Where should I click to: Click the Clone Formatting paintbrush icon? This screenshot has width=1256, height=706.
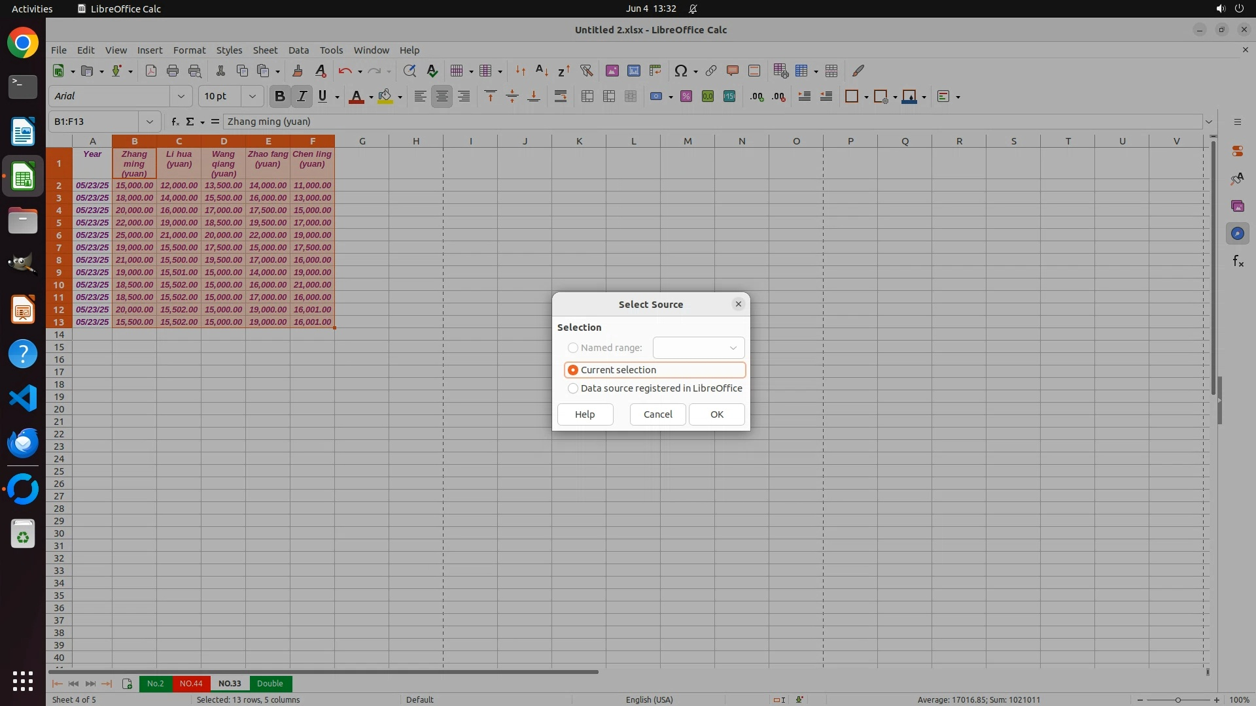coord(297,71)
